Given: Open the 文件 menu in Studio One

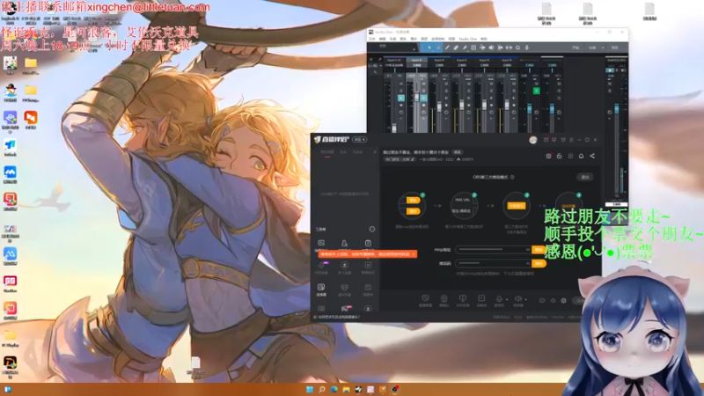Looking at the screenshot, I should [371, 39].
